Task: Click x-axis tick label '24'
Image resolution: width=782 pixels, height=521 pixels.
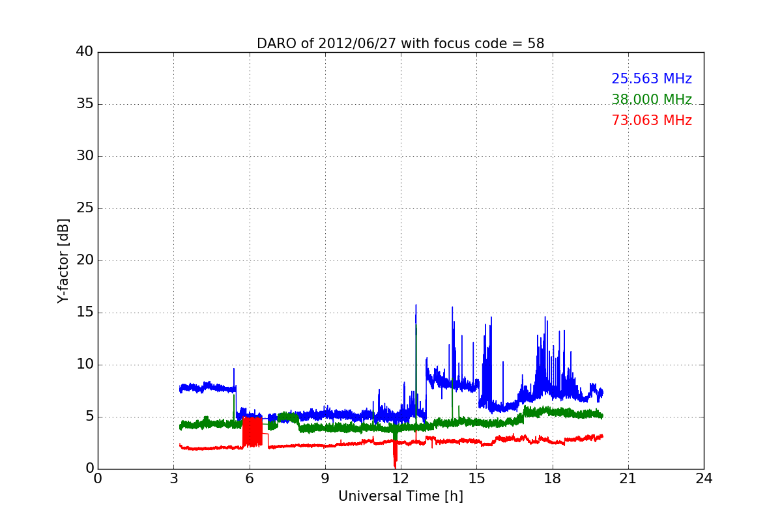Action: (704, 478)
